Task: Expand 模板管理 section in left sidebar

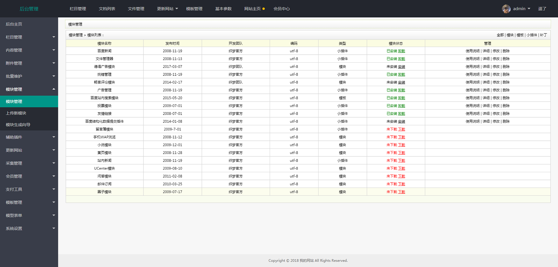Action: pos(29,202)
